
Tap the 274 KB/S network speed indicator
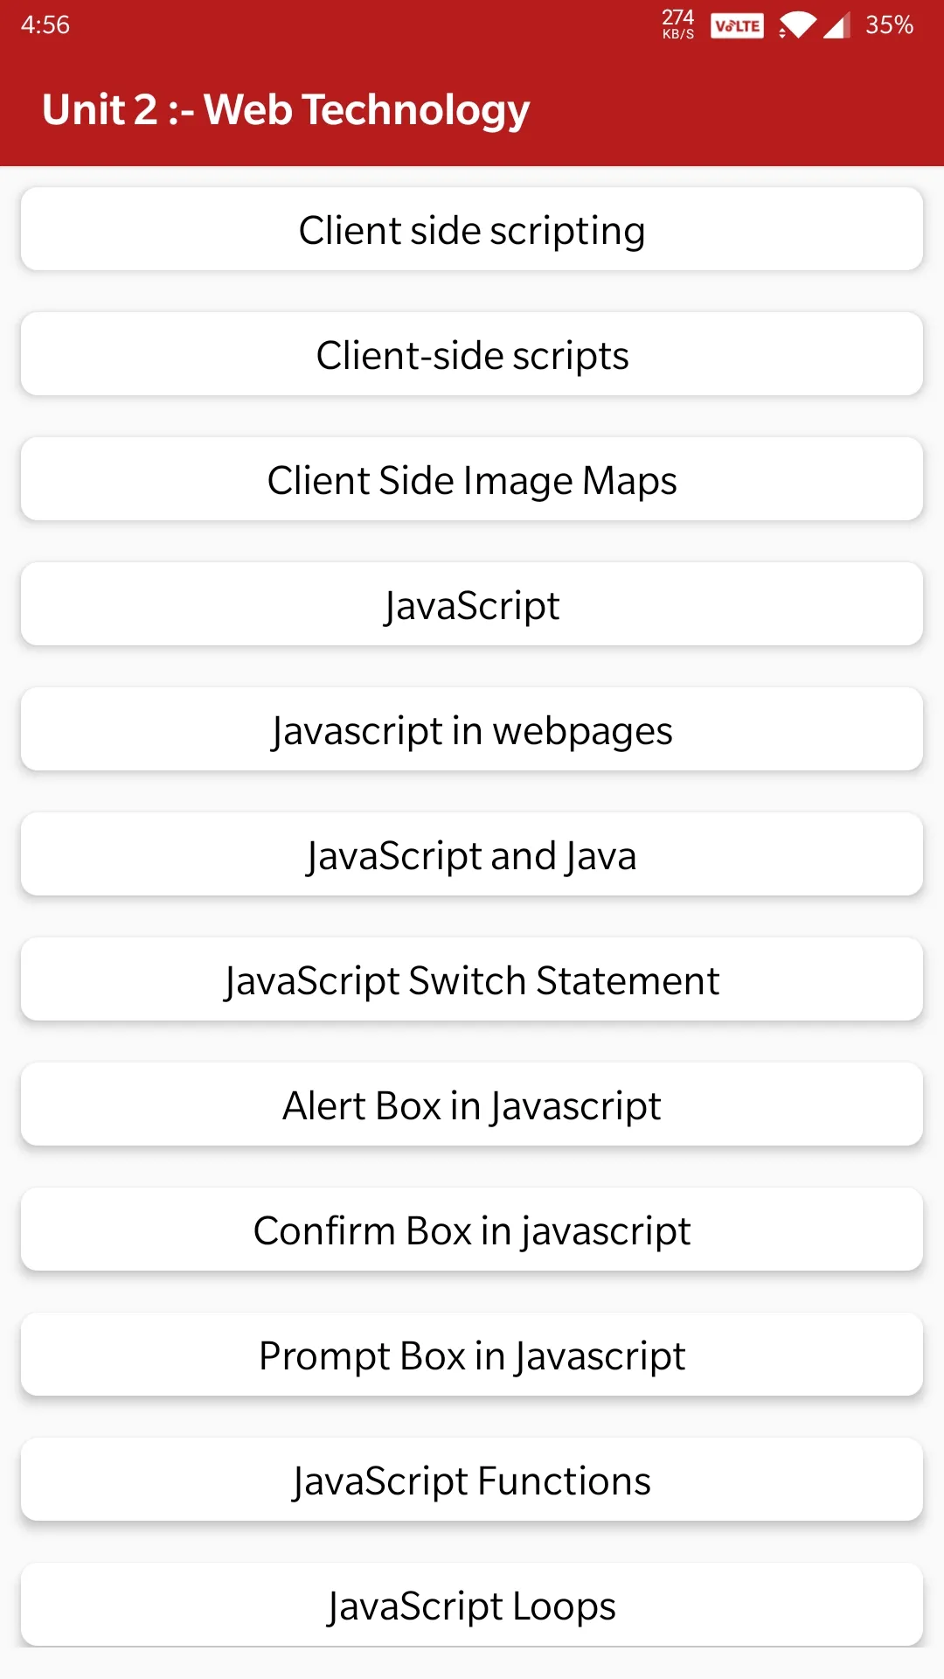point(678,24)
